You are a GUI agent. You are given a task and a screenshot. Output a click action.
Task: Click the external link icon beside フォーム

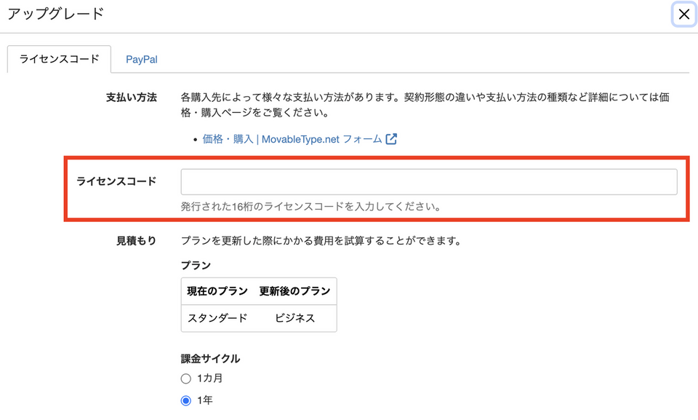pos(391,139)
